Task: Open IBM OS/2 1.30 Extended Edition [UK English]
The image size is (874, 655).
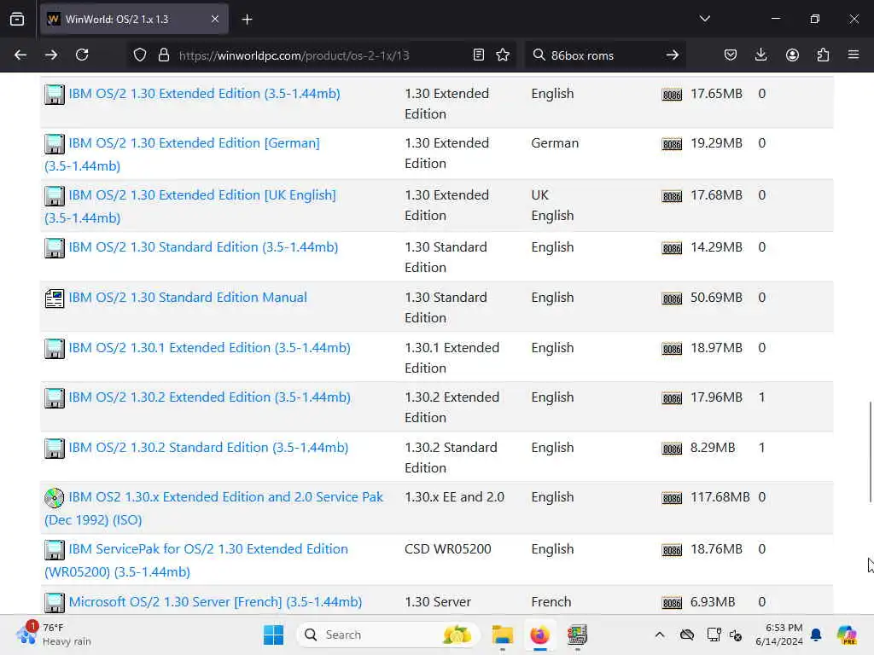Action: (x=202, y=195)
